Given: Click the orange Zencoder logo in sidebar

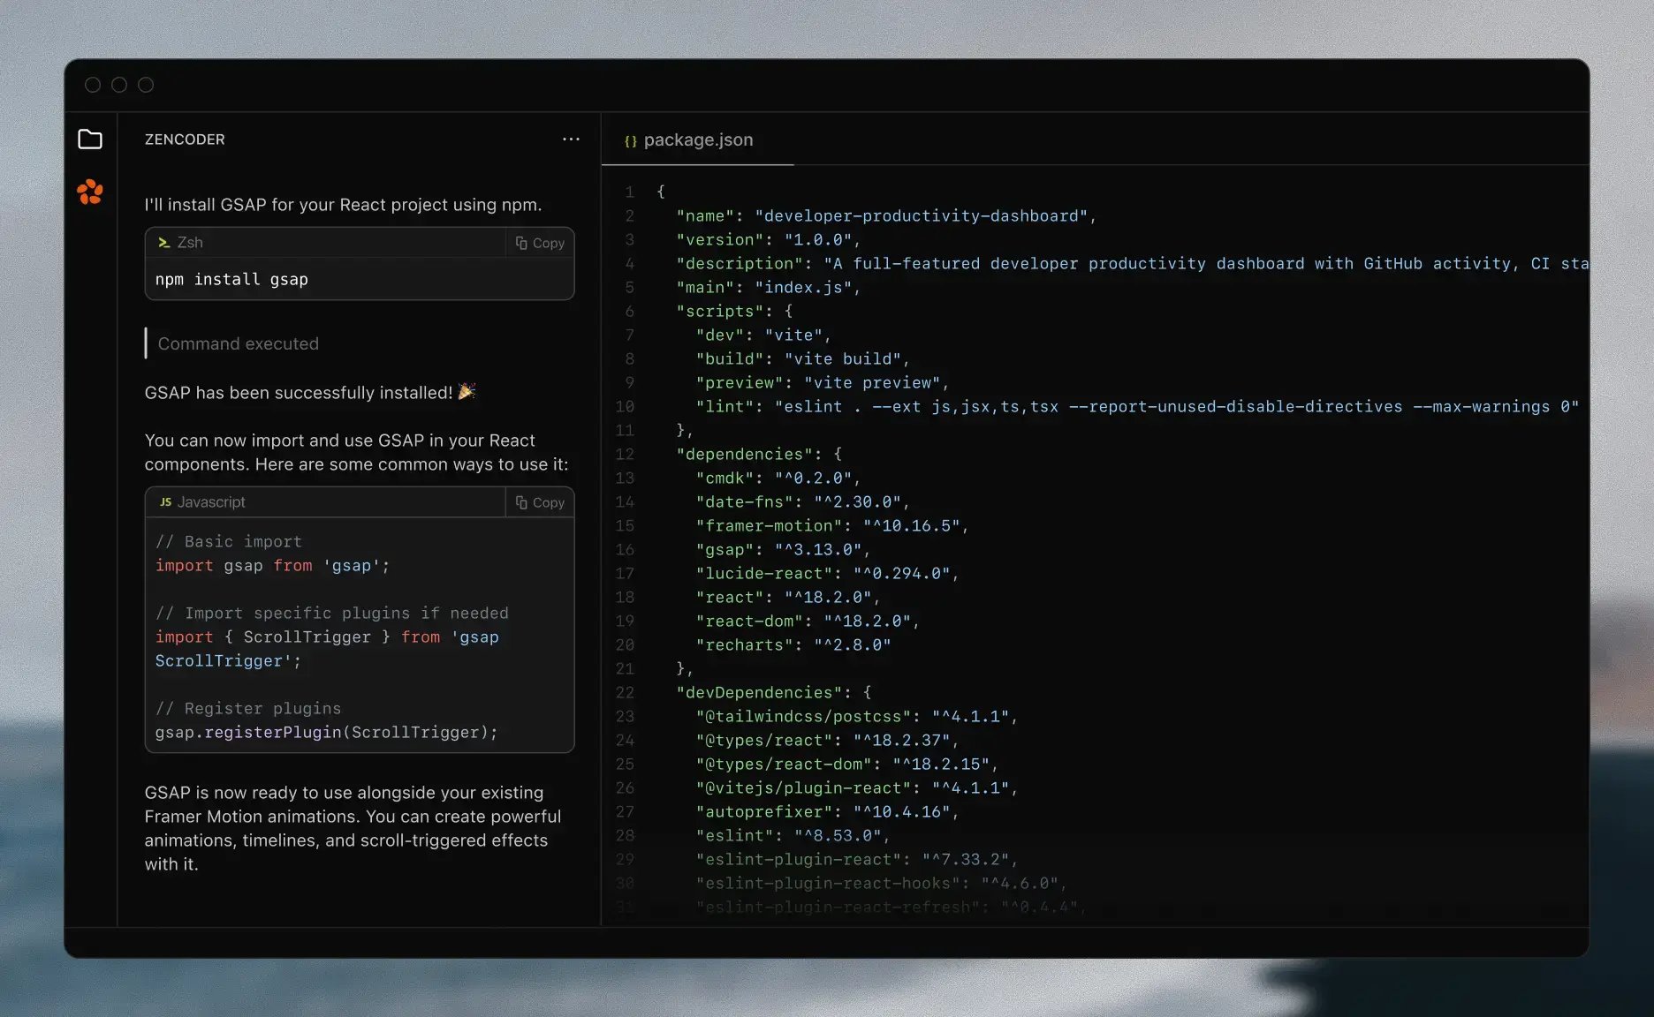Looking at the screenshot, I should (x=90, y=192).
